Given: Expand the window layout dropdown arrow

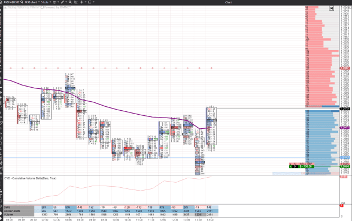Looking at the screenshot, I should (x=93, y=2).
